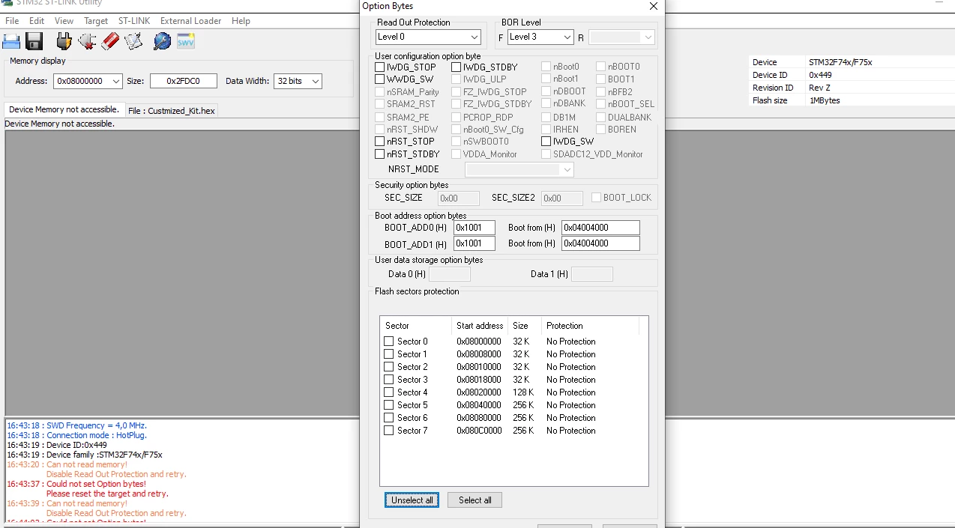Open the File menu
The image size is (955, 528).
12,21
